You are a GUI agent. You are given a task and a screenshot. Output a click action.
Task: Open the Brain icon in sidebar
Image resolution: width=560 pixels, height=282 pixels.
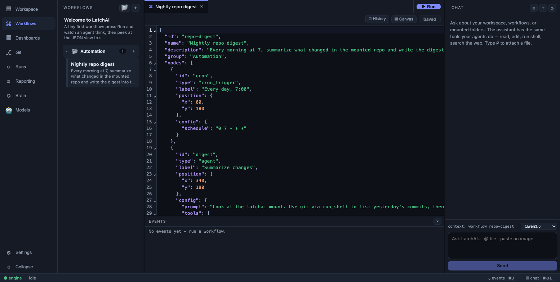(9, 96)
